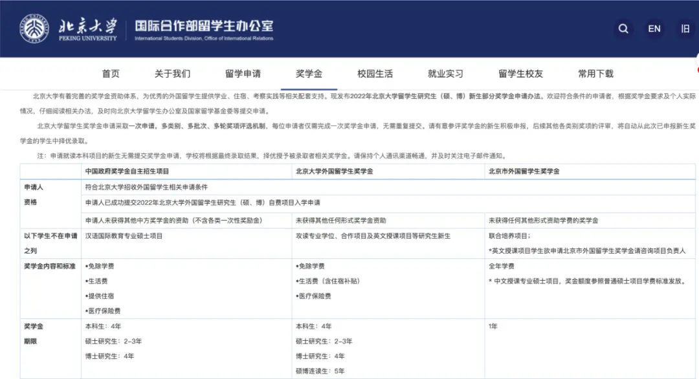Viewport: 699px width, 379px height.
Task: Click cell 未获得任何其他形式资助学费的奖学金
Action: (544, 221)
